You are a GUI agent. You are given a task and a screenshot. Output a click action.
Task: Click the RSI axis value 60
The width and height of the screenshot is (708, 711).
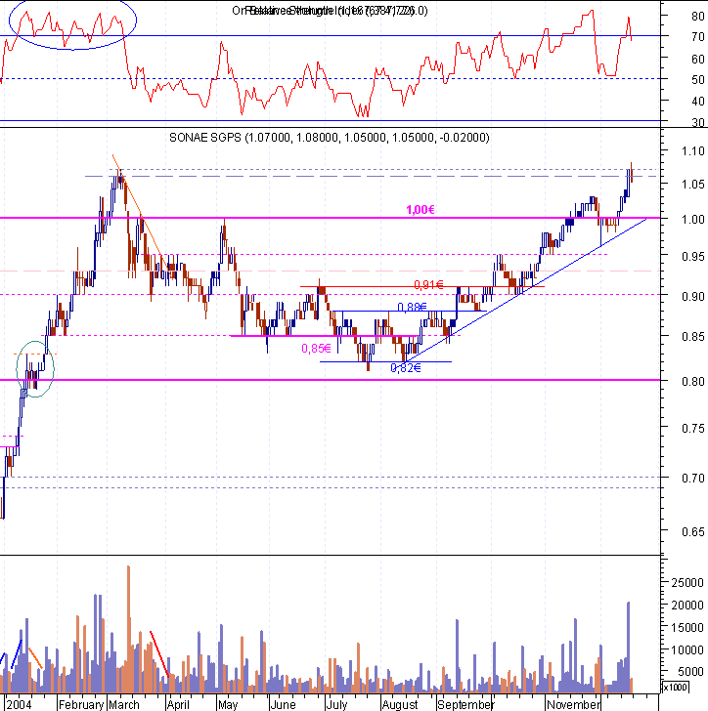coord(698,59)
